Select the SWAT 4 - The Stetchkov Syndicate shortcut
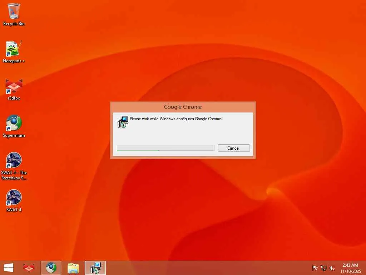Viewport: 366px width, 275px height. coord(14,166)
